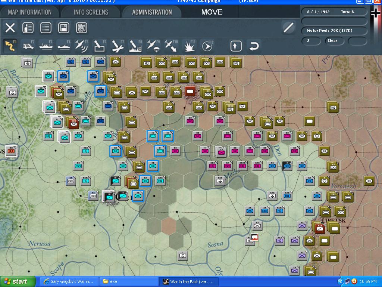Choose the F3 naval transport ship icon
Image resolution: width=382 pixels, height=287 pixels.
(46, 46)
